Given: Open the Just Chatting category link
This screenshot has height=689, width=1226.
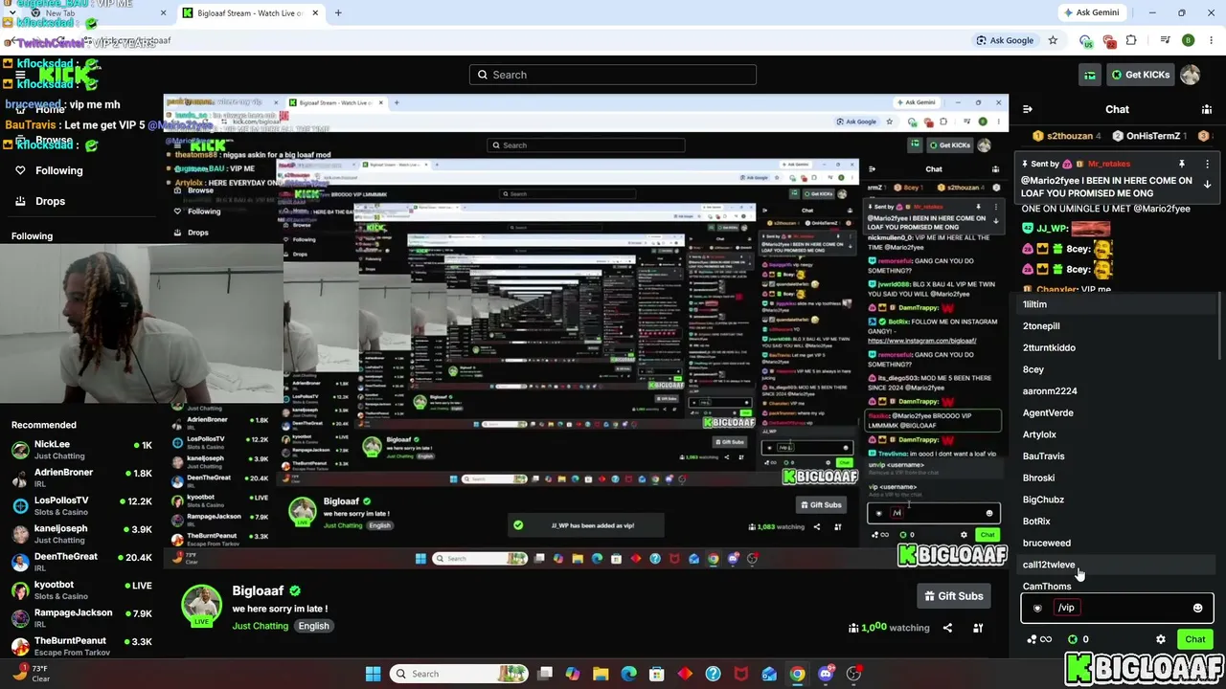Looking at the screenshot, I should (260, 626).
